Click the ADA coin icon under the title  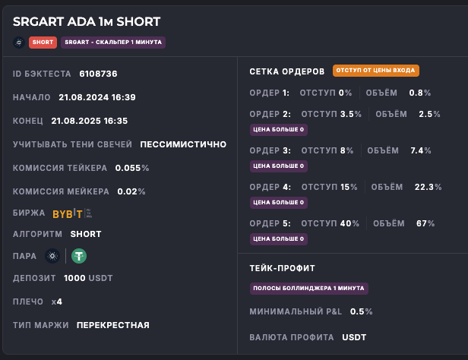point(19,43)
